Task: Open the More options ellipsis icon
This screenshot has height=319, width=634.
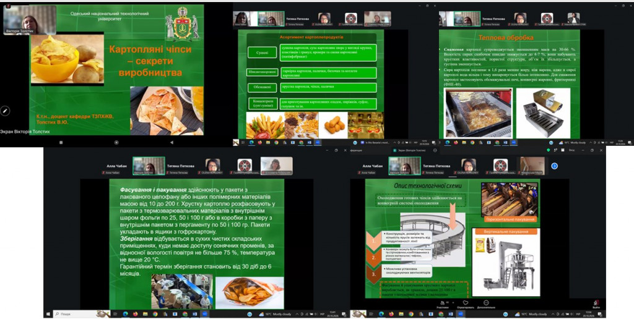Action: [x=486, y=304]
